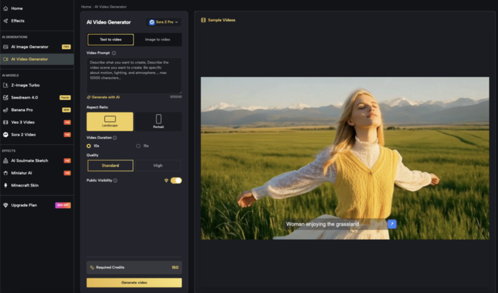Click the Generate video button

coord(134,283)
